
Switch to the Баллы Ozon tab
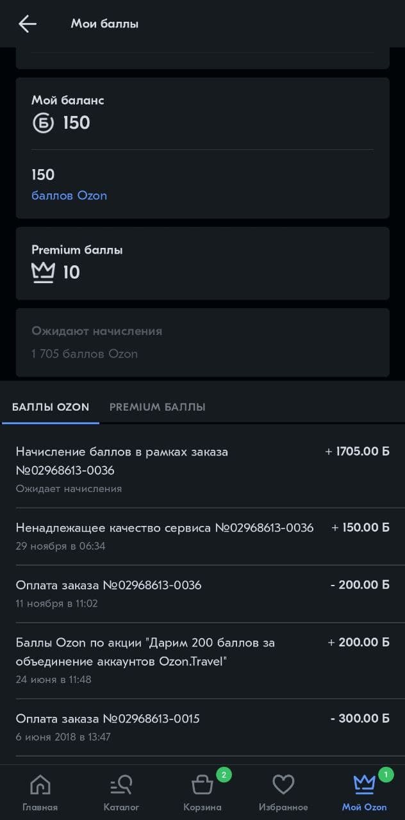click(51, 407)
